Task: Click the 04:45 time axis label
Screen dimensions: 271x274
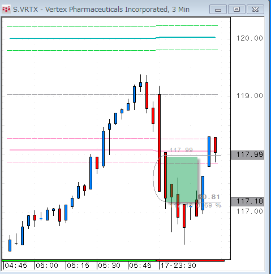Action: [x=16, y=266]
